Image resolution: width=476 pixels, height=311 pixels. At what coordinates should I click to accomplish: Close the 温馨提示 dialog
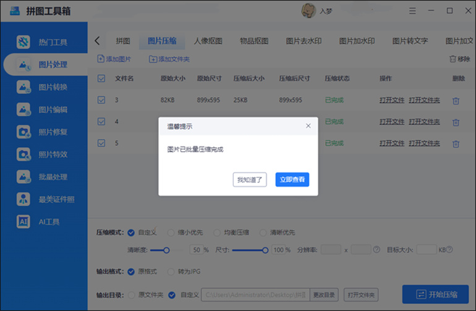(308, 126)
